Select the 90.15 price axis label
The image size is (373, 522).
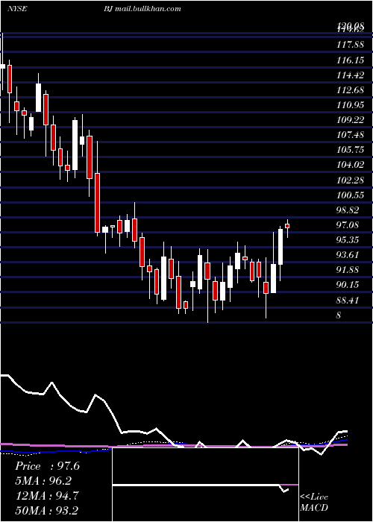tap(348, 285)
